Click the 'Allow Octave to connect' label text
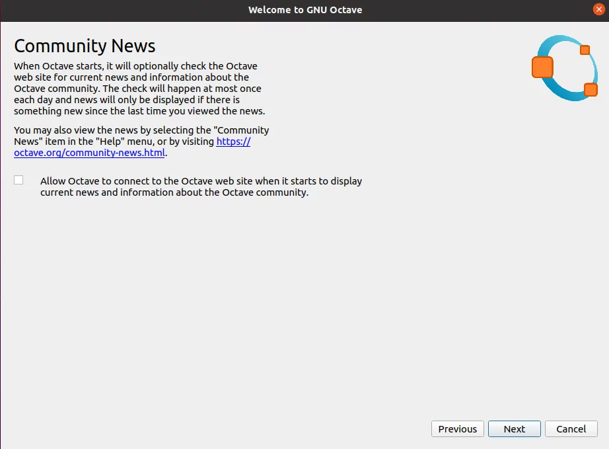The width and height of the screenshot is (609, 449). [201, 186]
